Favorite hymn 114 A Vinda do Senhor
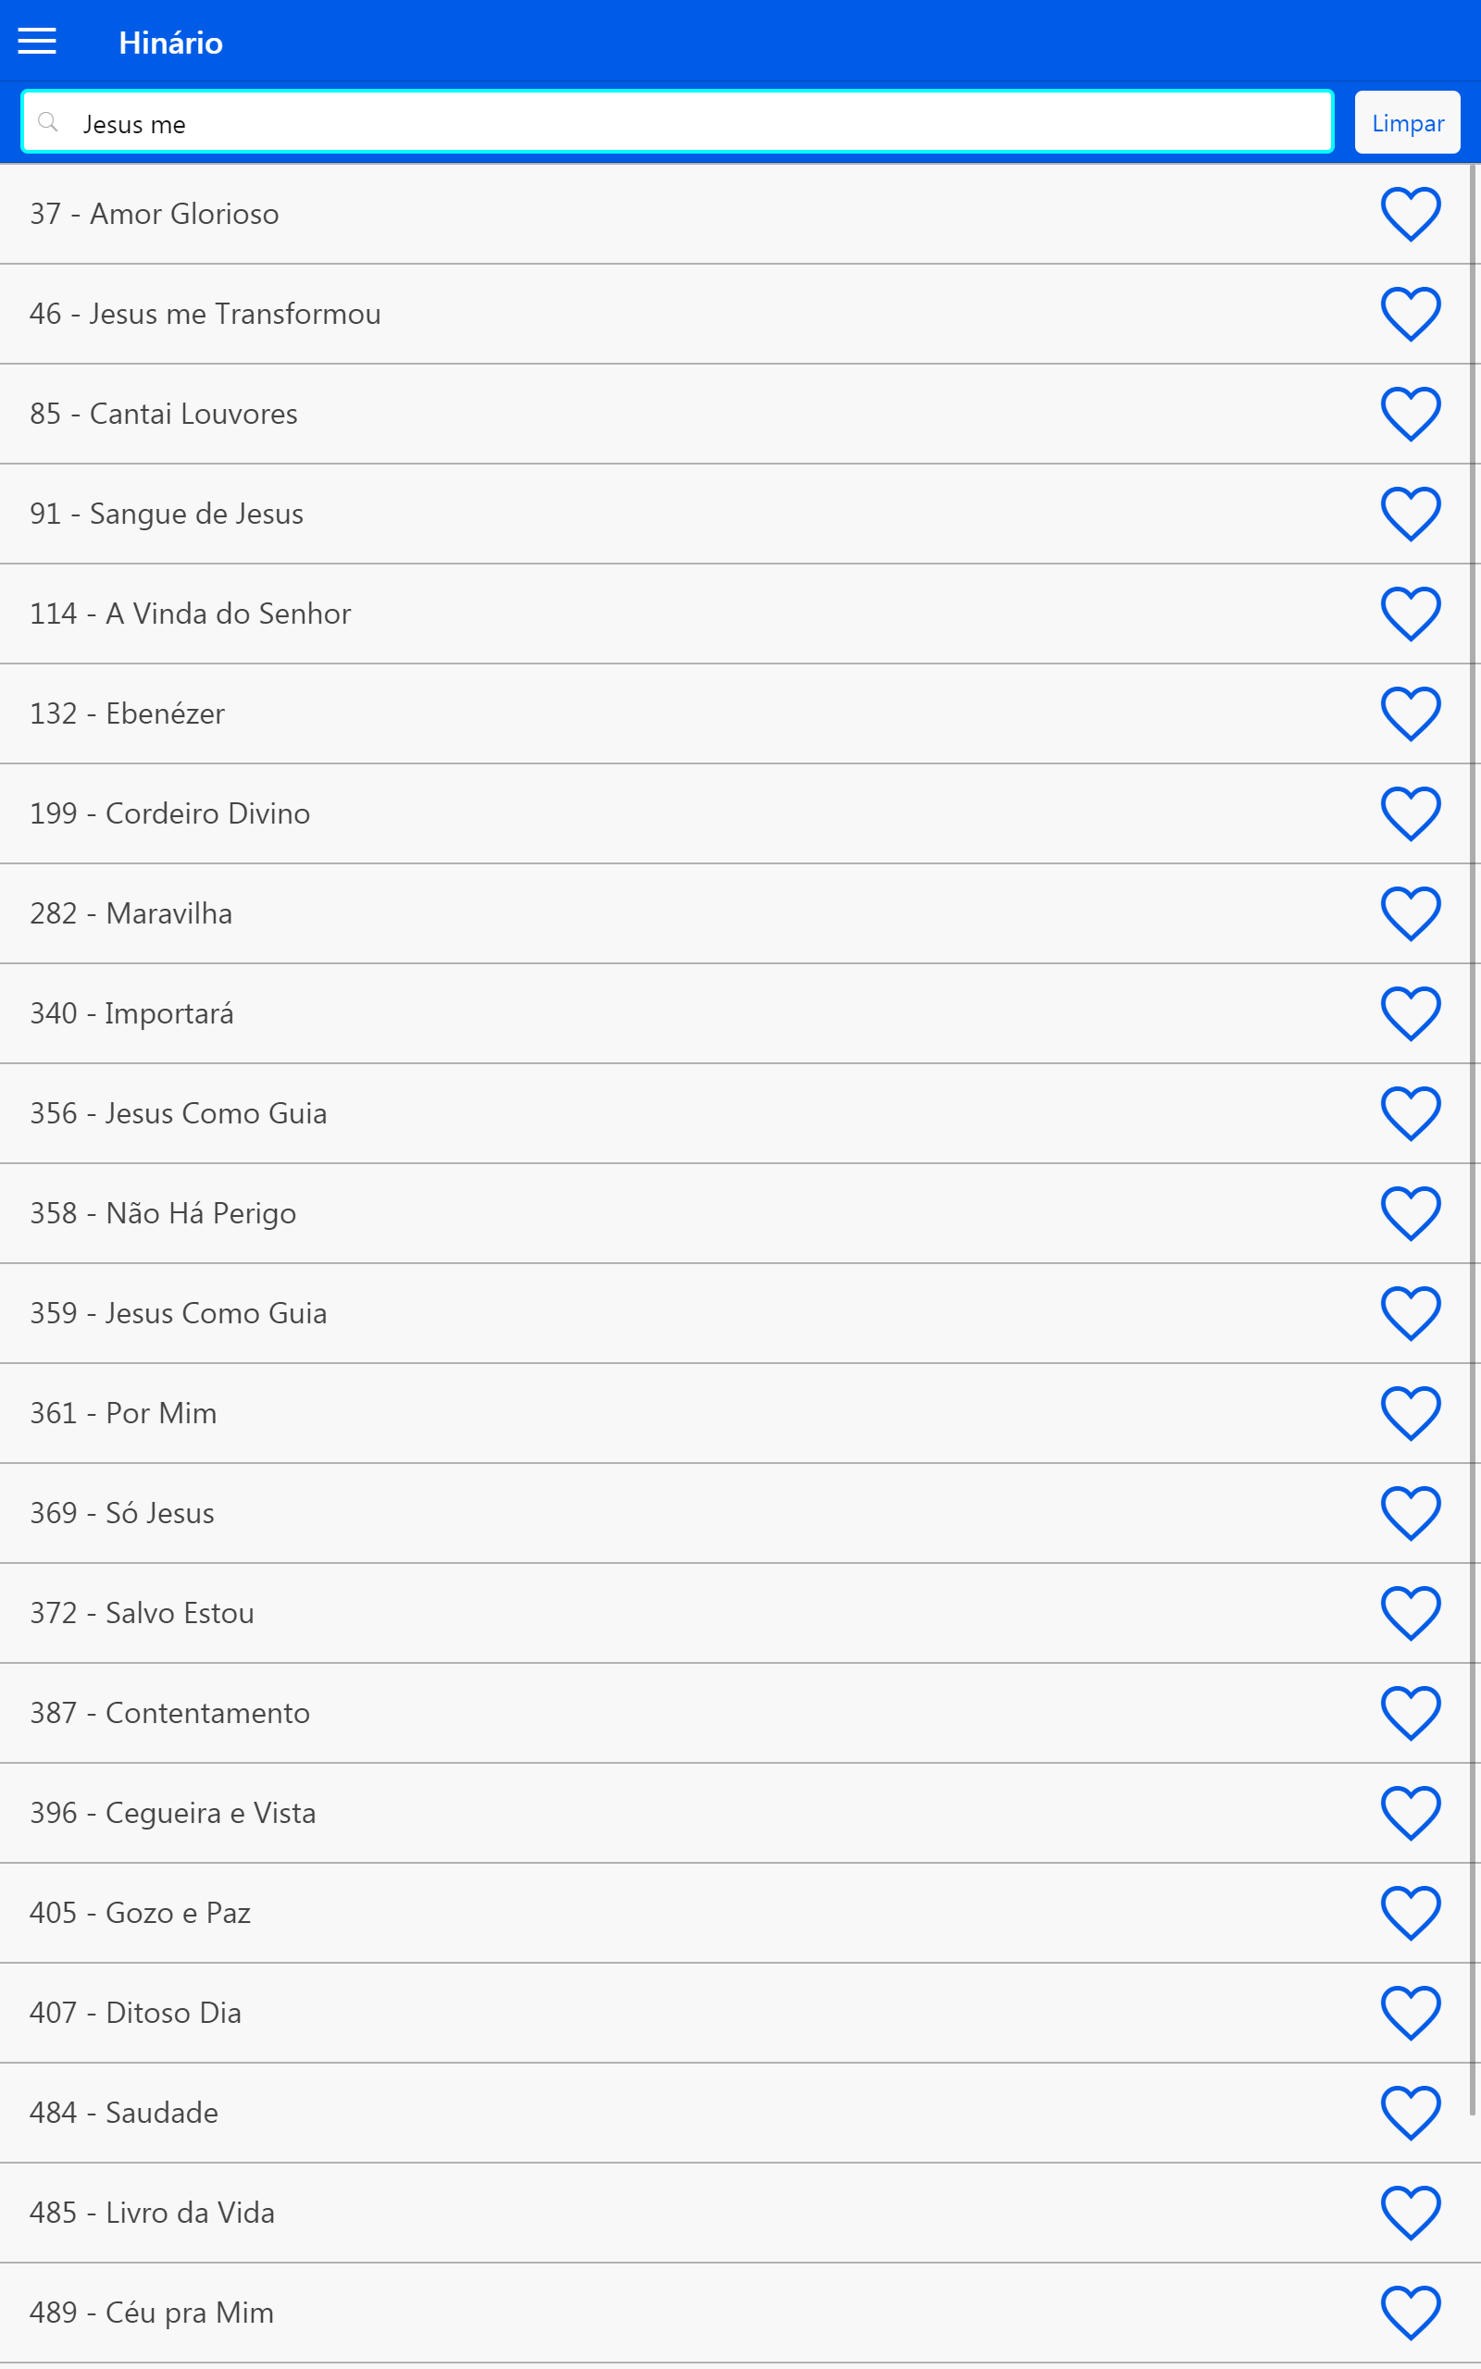1481x2369 pixels. [1411, 613]
